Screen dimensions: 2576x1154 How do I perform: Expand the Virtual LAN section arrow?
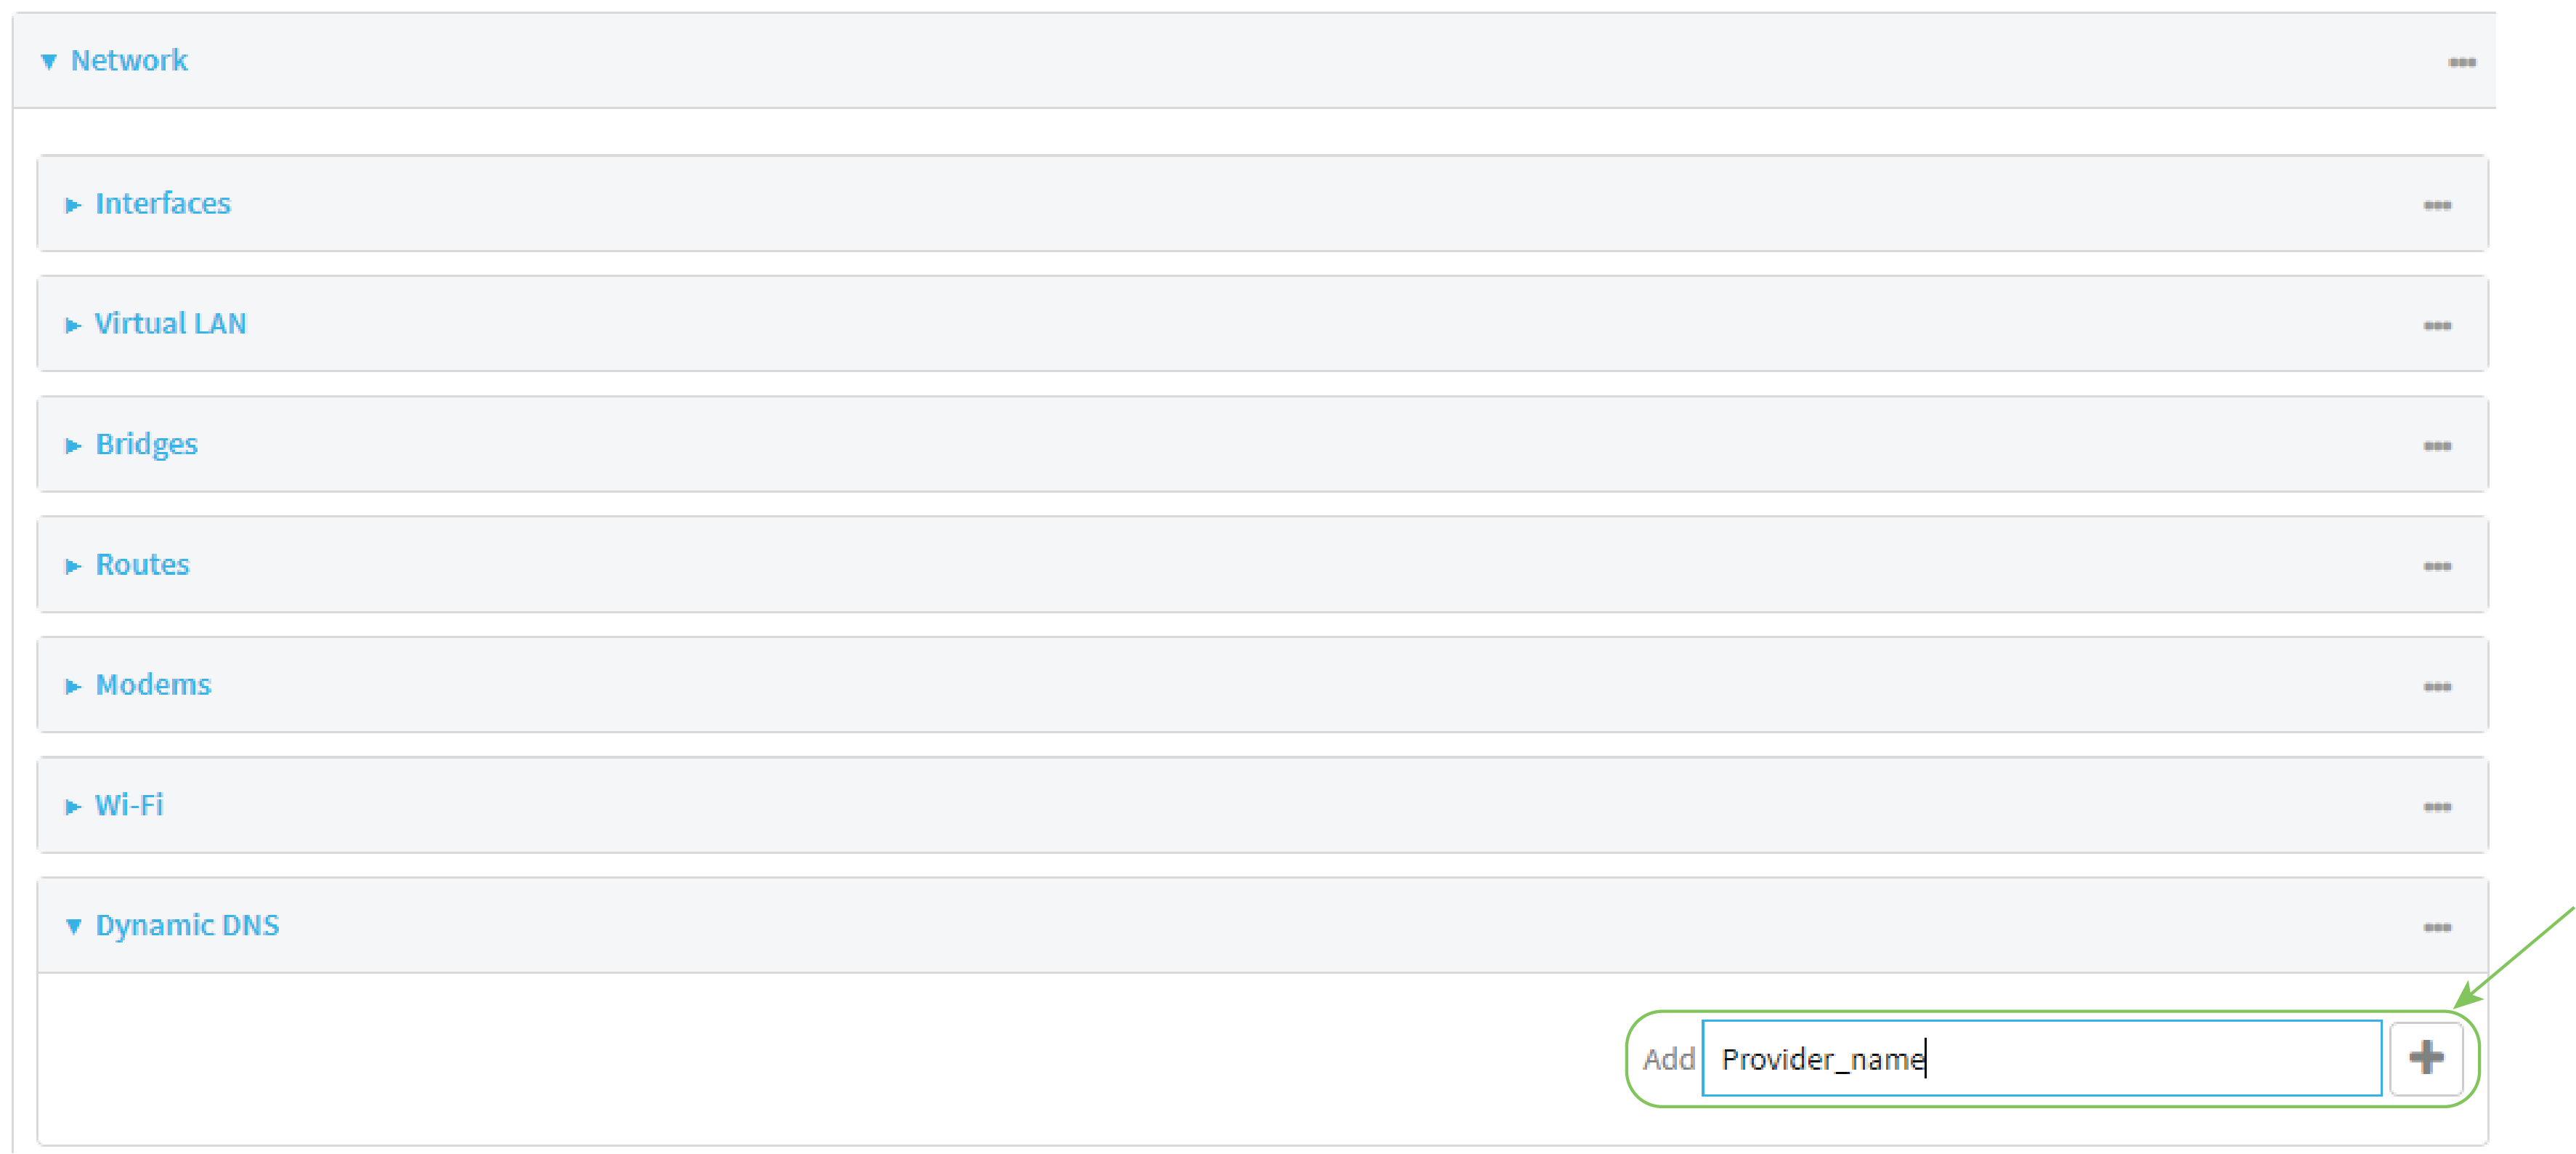(x=73, y=326)
